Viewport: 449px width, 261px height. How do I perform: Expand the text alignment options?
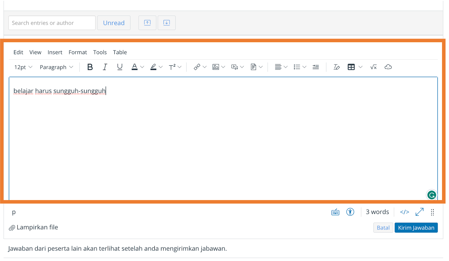[286, 67]
